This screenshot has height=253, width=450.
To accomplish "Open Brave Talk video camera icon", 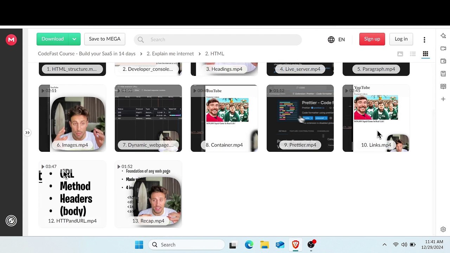I will 443,48.
